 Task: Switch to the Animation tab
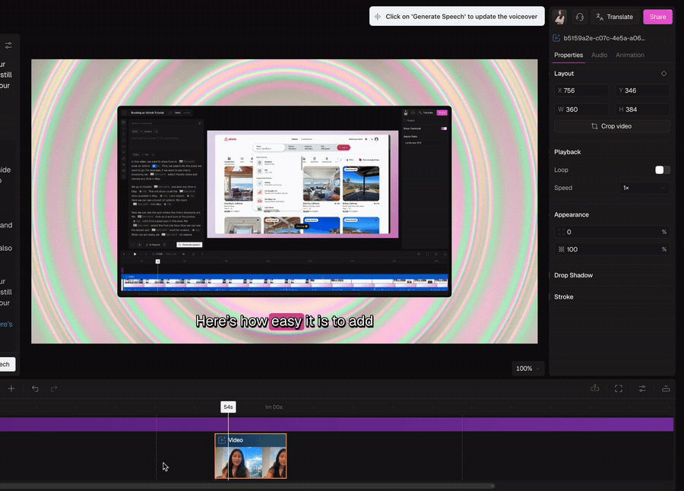629,55
